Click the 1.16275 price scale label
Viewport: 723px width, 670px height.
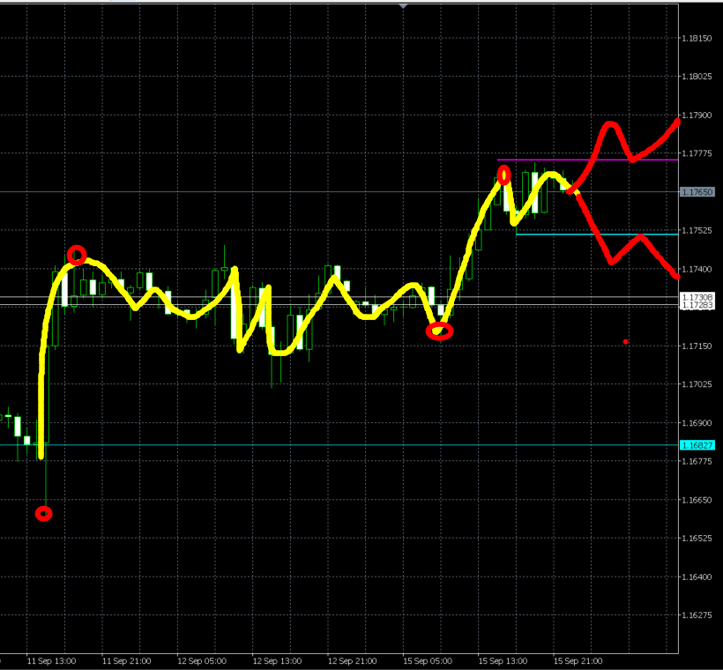pyautogui.click(x=697, y=615)
